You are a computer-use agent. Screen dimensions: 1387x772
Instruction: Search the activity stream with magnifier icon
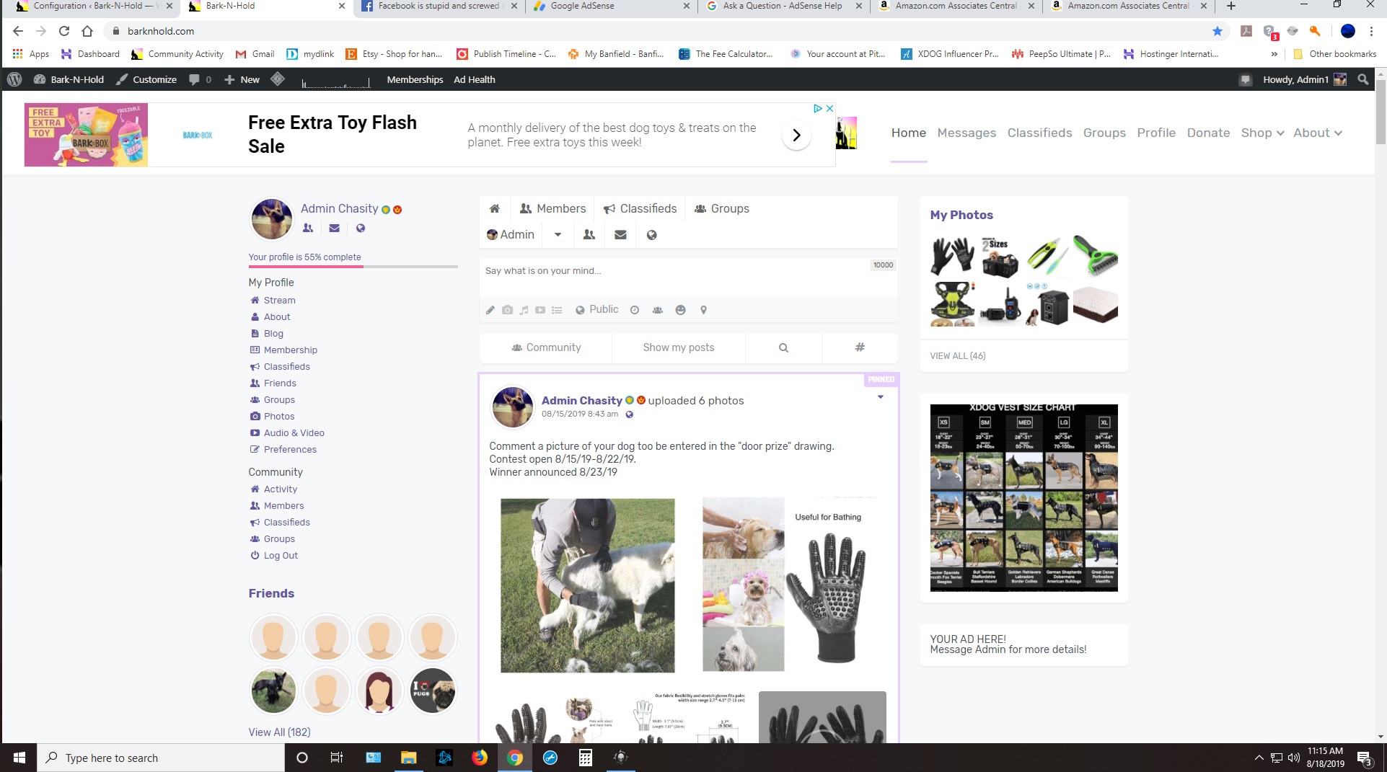pos(783,347)
